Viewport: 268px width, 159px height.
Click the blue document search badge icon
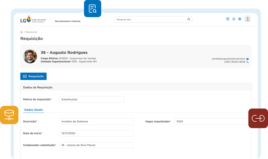[x=92, y=9]
